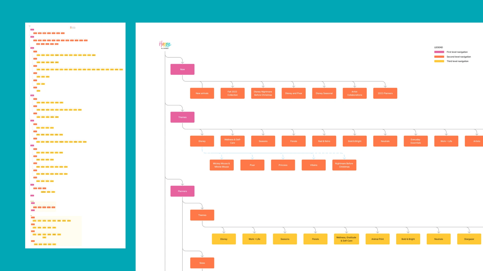Select the pink Themes first-level node

point(182,117)
